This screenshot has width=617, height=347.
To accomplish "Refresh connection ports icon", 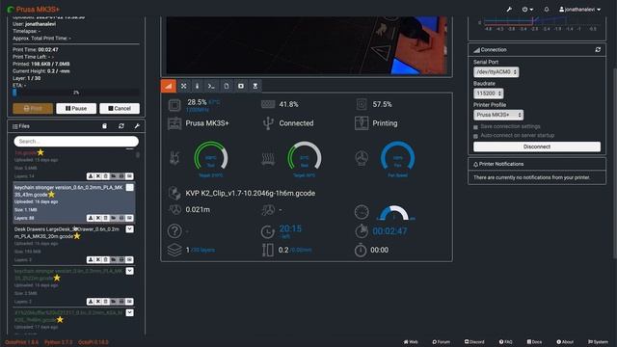I will point(598,49).
